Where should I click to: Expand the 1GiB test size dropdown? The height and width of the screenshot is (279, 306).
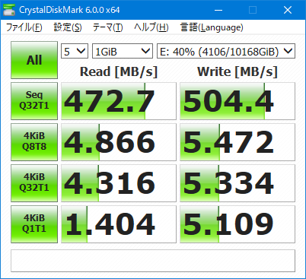click(123, 51)
